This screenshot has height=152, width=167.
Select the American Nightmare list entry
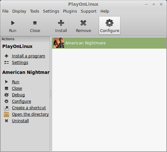click(109, 43)
